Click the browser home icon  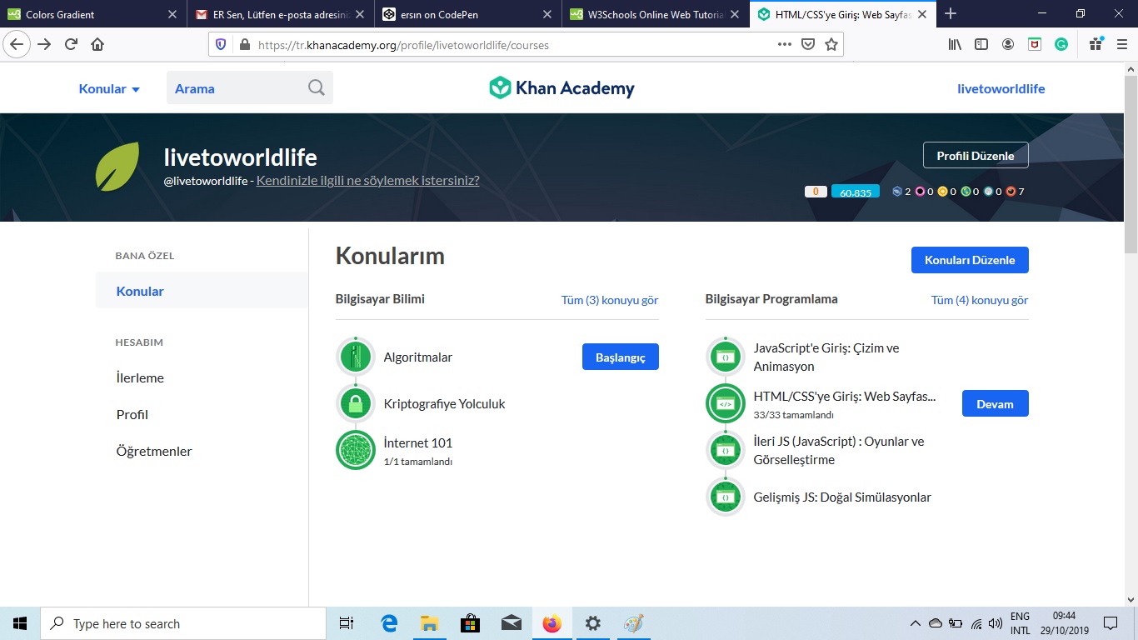click(97, 44)
